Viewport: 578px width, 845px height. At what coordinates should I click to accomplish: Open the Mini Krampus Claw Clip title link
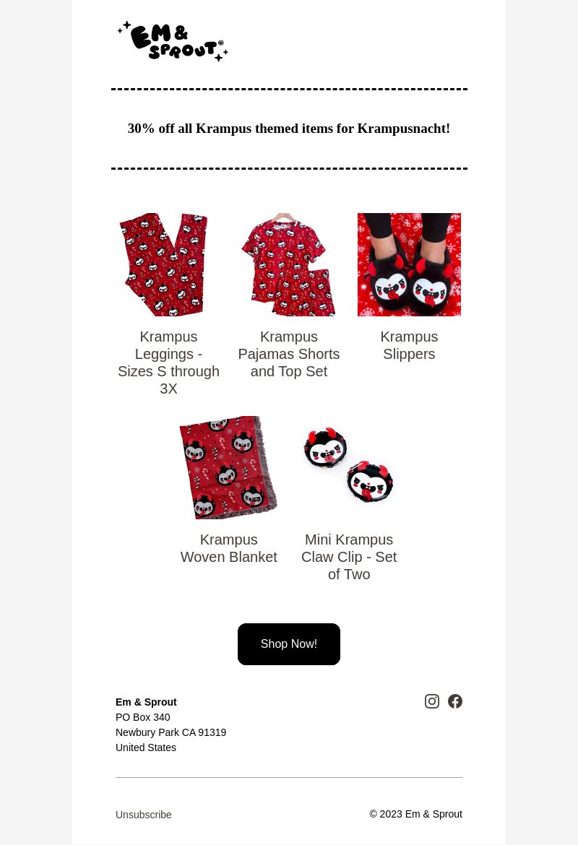pos(349,557)
